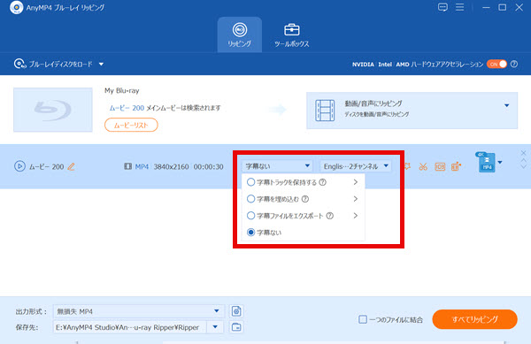Select 字幕を埋め込む radio option
This screenshot has width=531, height=344.
[x=250, y=199]
